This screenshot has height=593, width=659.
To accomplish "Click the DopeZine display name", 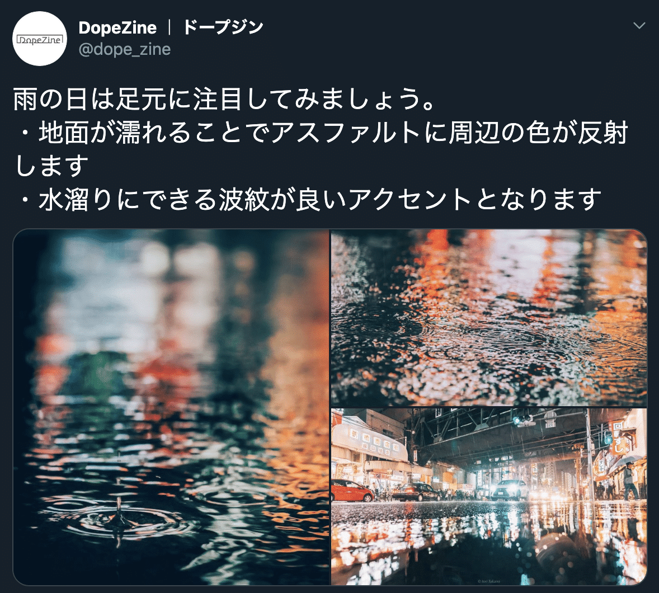I will click(117, 28).
